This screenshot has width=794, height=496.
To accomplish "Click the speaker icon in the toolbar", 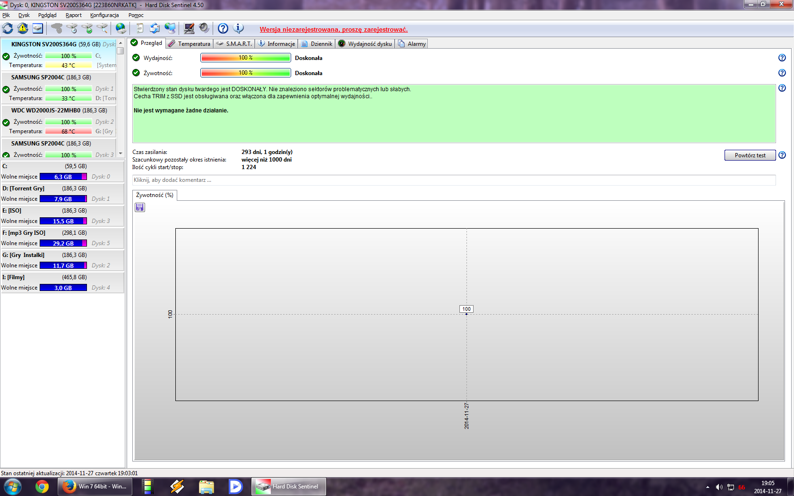I will [204, 28].
